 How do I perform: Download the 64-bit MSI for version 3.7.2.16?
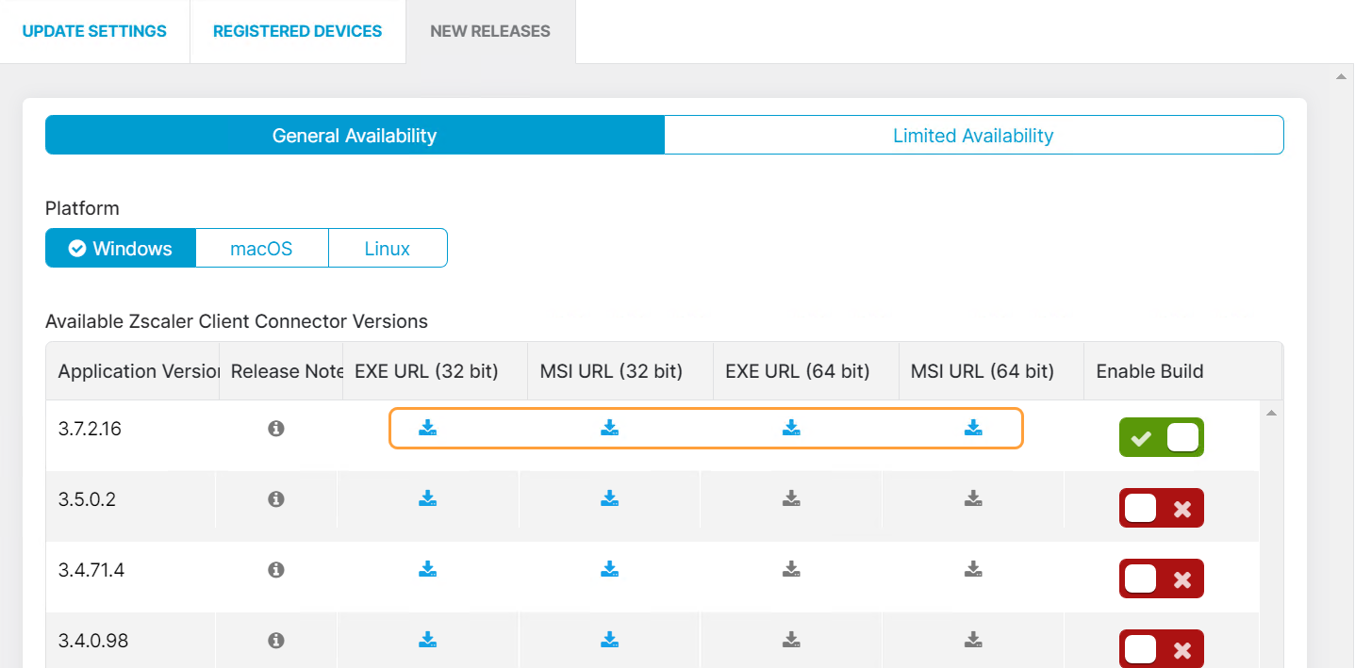tap(972, 428)
